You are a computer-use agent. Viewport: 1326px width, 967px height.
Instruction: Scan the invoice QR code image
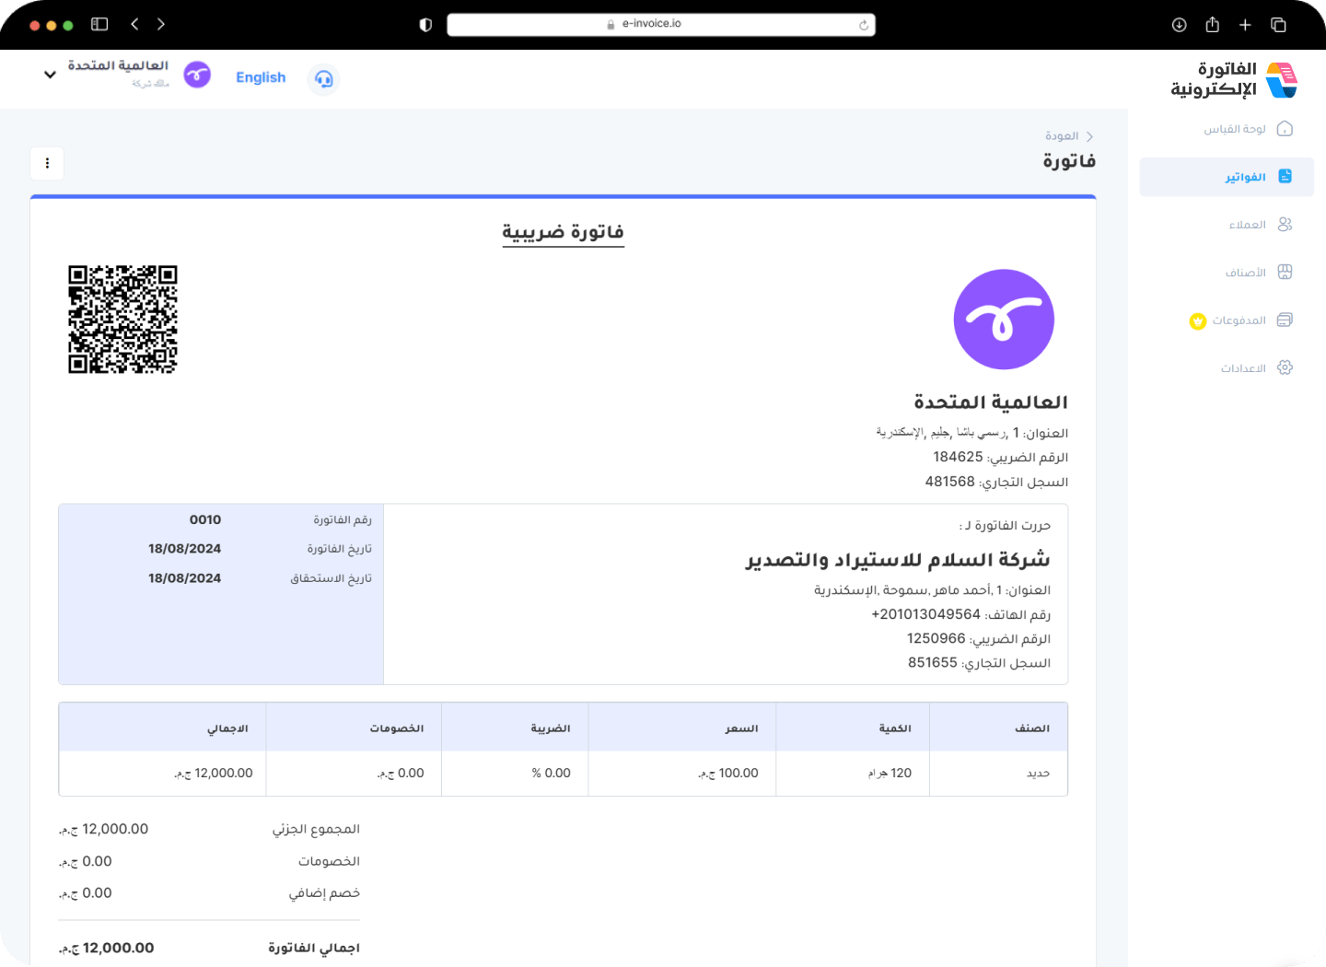122,320
